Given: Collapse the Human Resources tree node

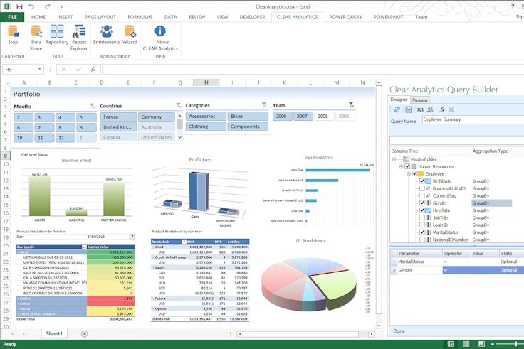Looking at the screenshot, I should coord(401,166).
